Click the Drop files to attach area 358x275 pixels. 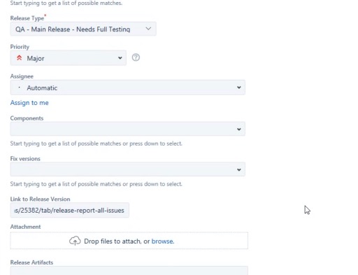tap(129, 241)
